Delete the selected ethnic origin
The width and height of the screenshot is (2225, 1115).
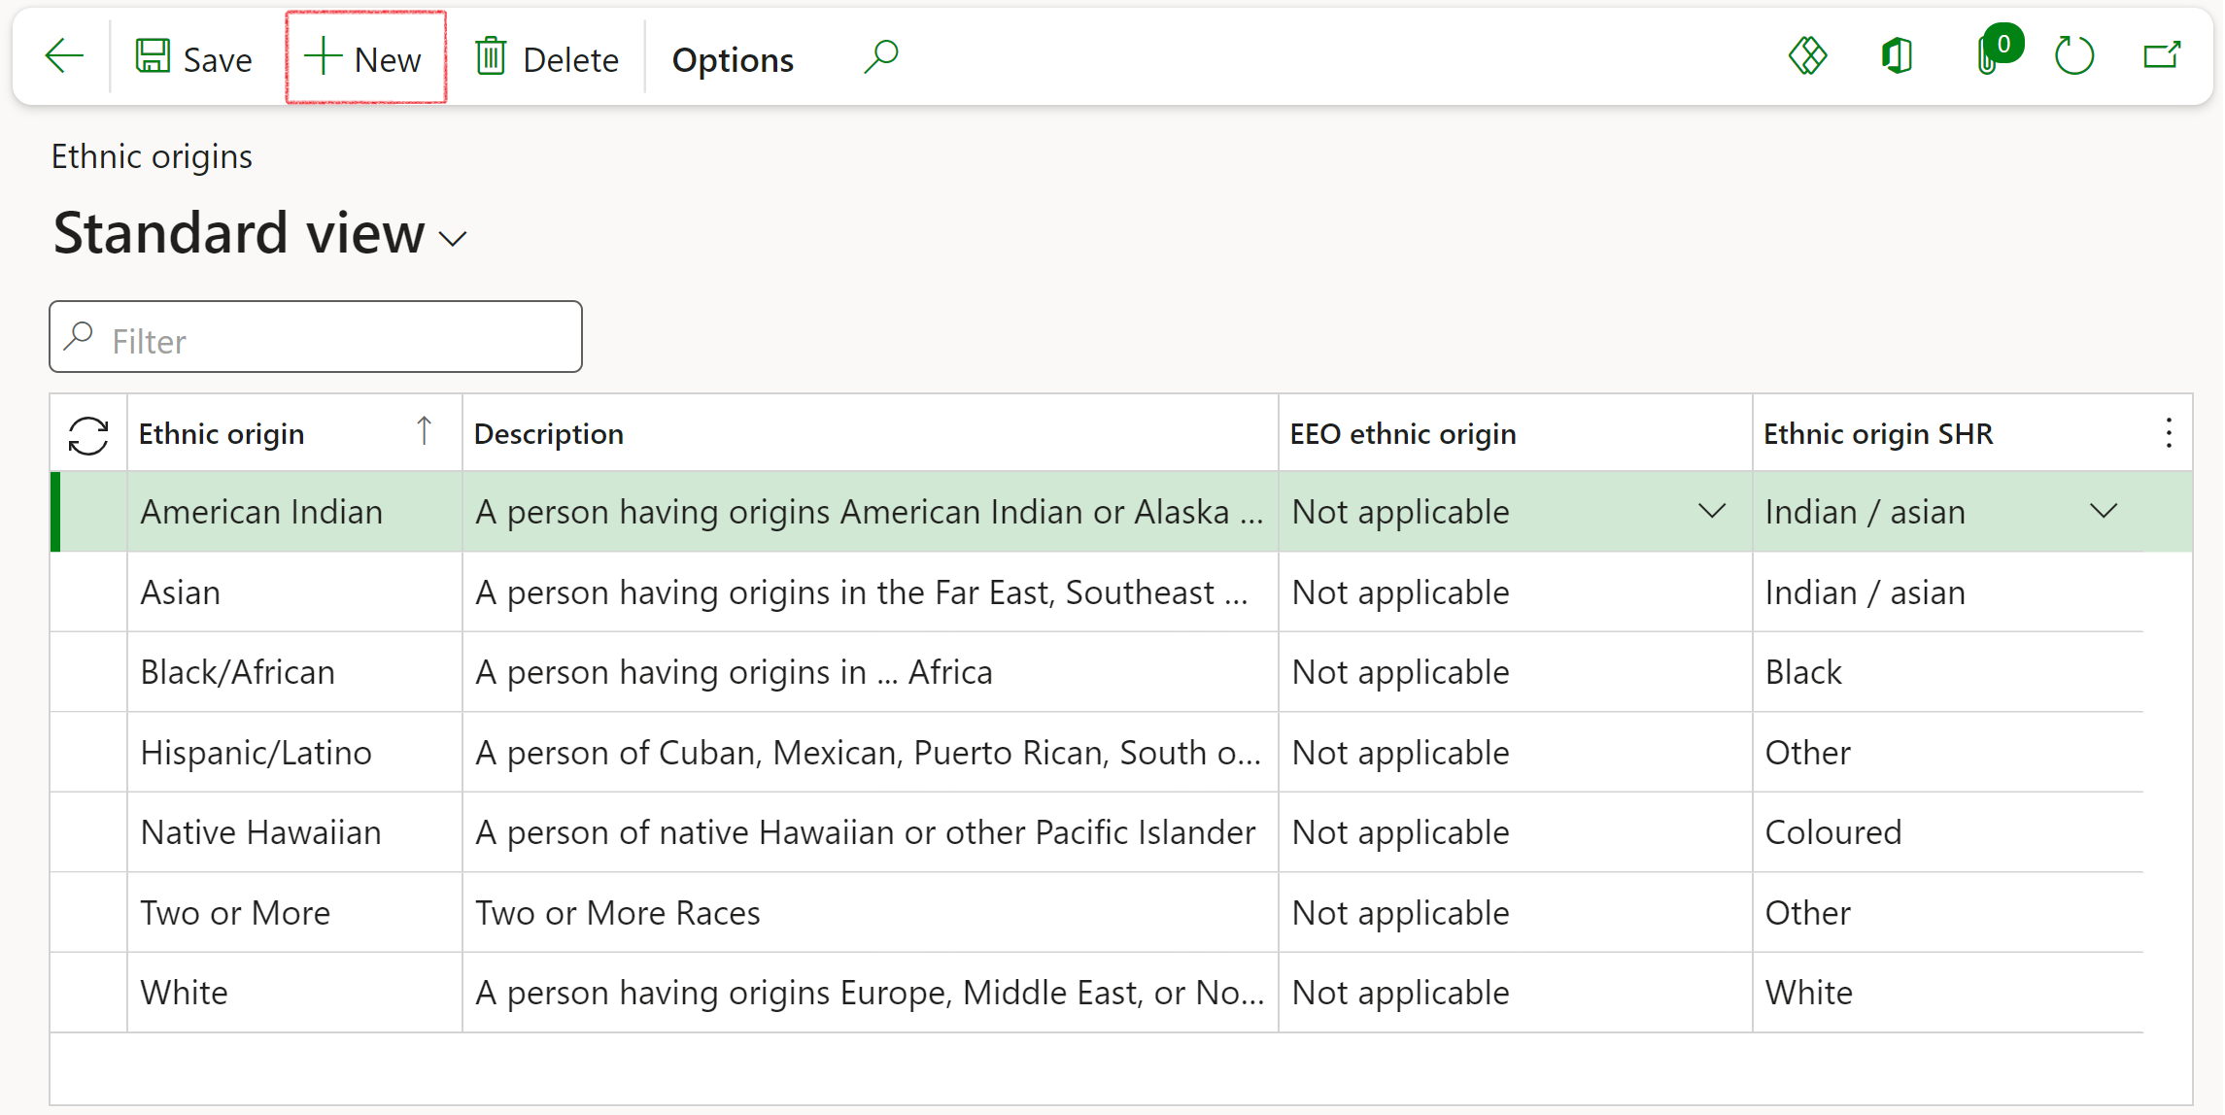[x=547, y=58]
